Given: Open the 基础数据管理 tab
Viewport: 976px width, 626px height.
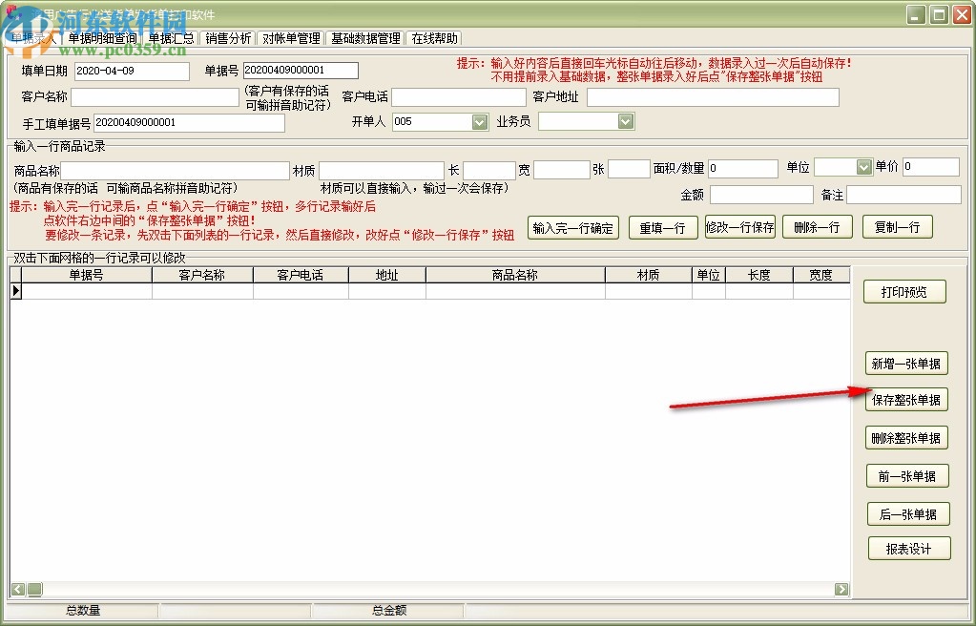Looking at the screenshot, I should coord(365,38).
